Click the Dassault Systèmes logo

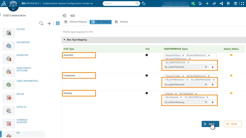click(x=3, y=3)
